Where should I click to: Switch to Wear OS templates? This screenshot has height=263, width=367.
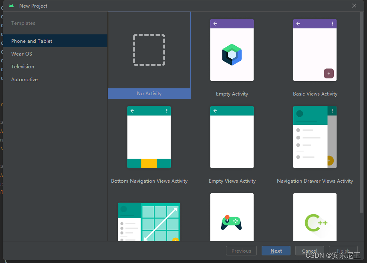pos(55,54)
